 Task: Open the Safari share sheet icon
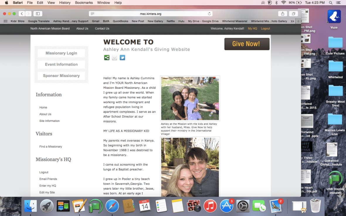pyautogui.click(x=282, y=13)
